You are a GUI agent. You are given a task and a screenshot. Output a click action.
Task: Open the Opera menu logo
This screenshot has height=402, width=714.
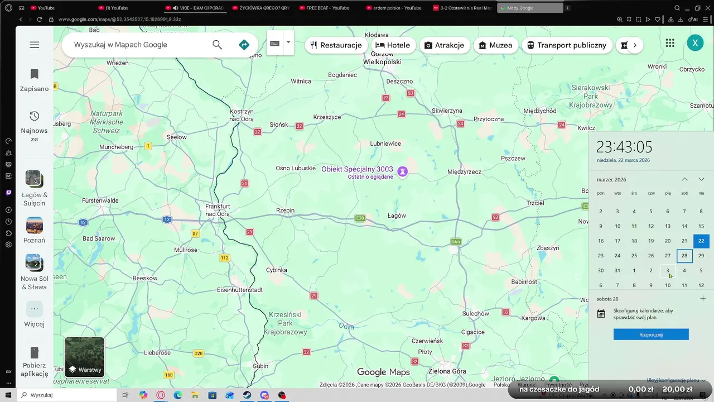pos(8,8)
